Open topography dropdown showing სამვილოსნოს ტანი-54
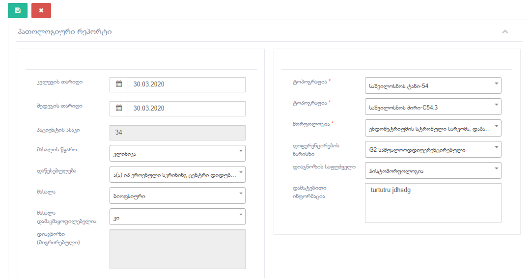Viewport: 530px width, 278px height. (x=433, y=85)
